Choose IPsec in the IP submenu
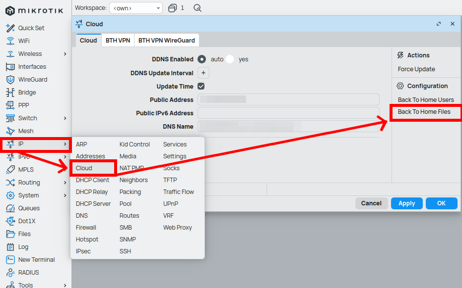 [x=83, y=251]
